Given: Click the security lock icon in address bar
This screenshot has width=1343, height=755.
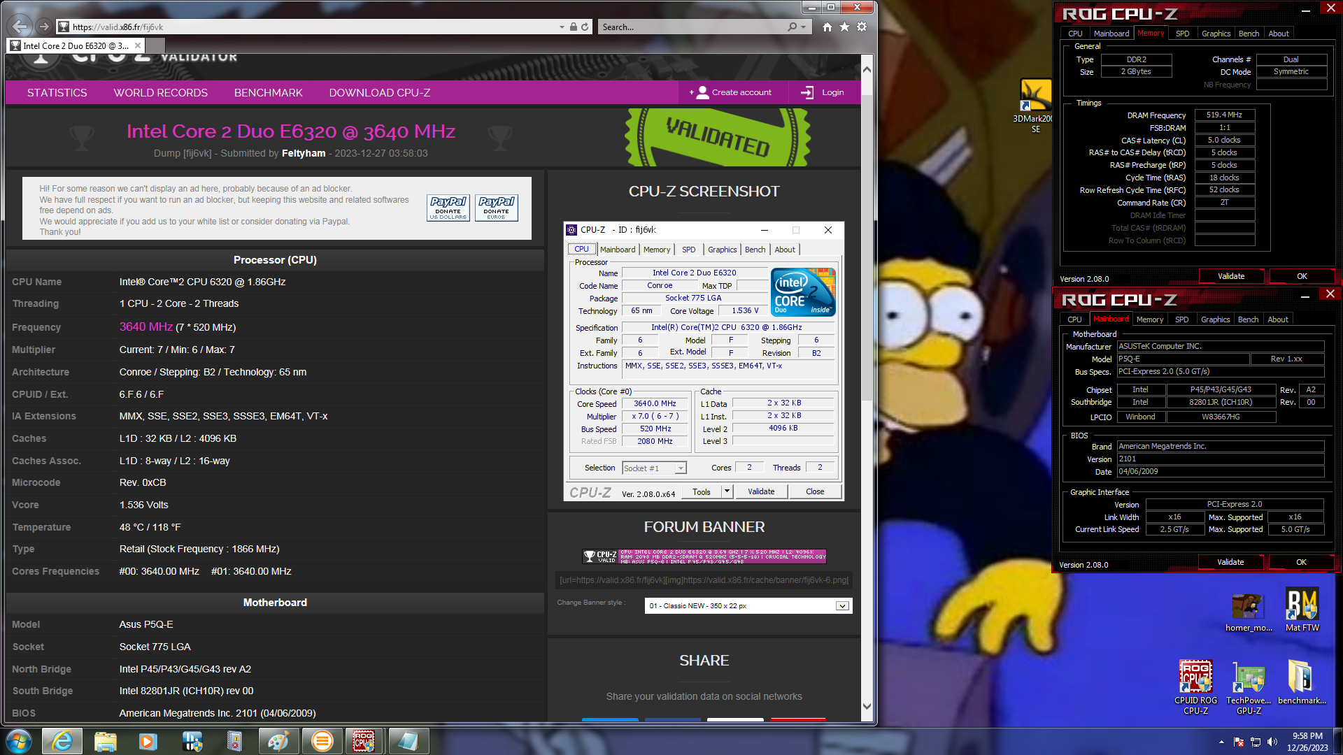Looking at the screenshot, I should [x=573, y=27].
